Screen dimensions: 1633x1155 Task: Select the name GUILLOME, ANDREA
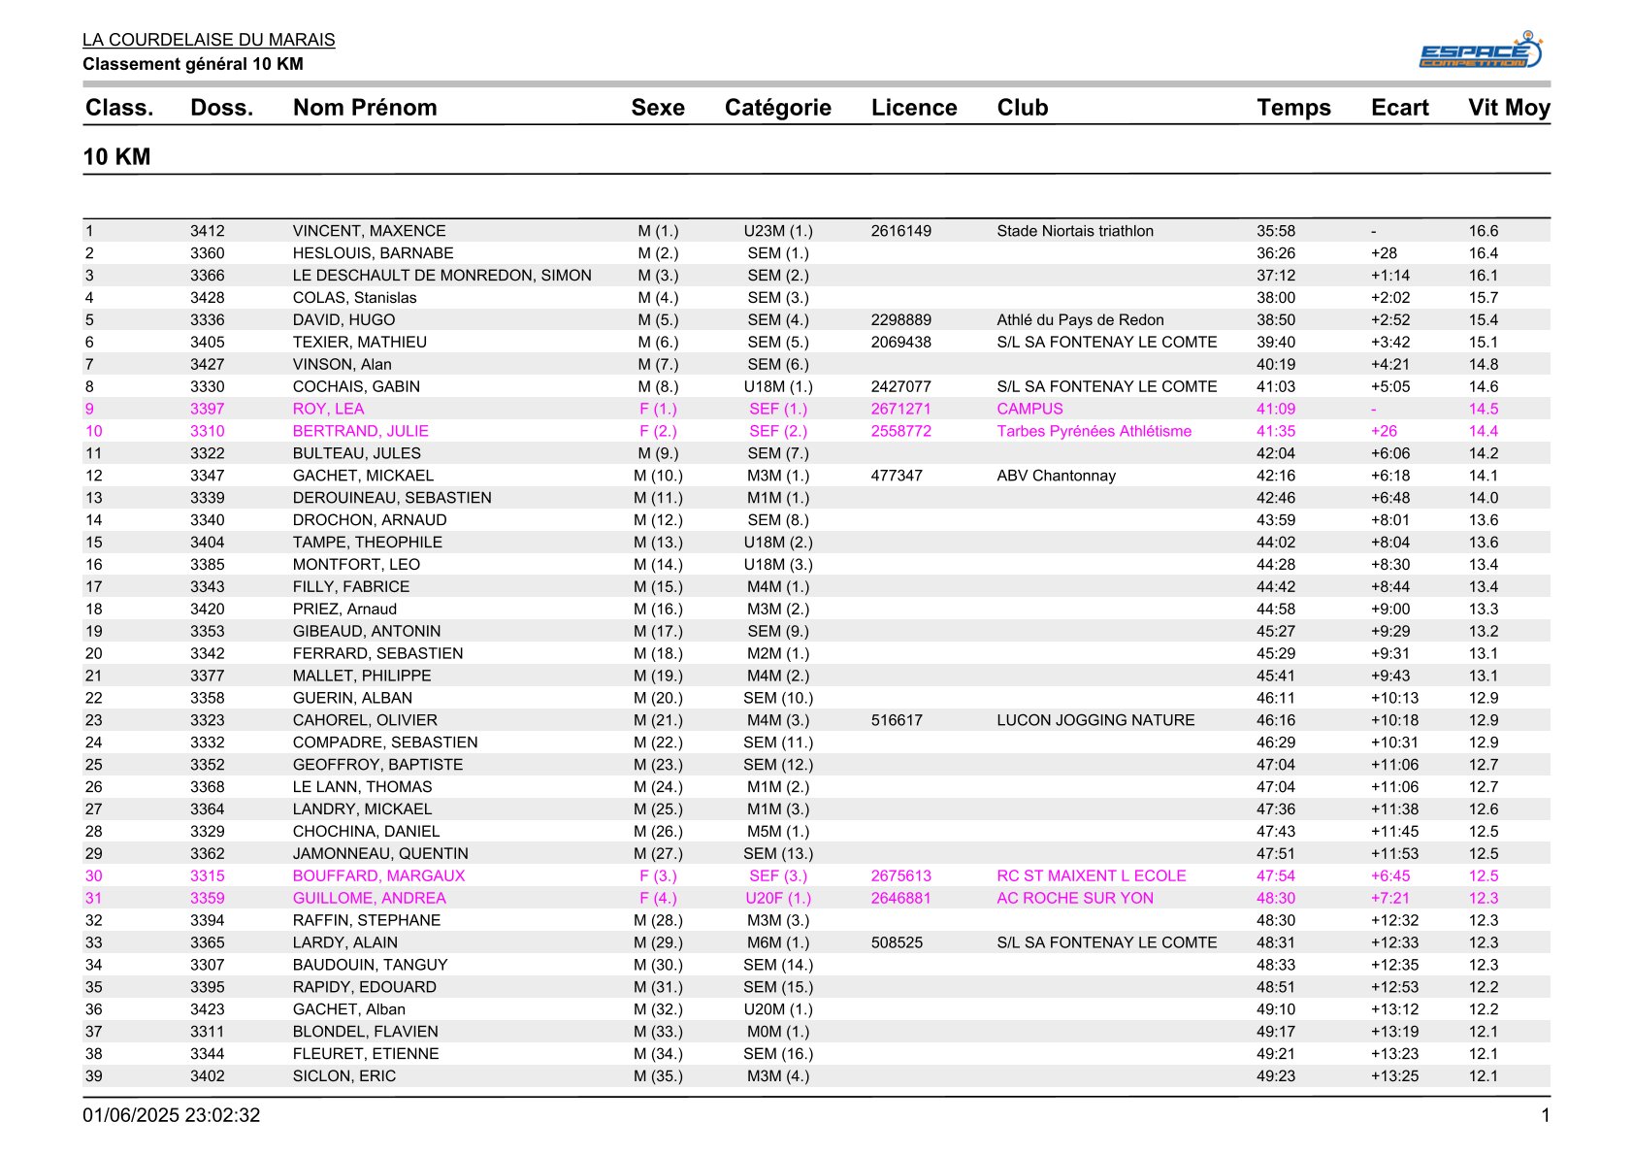pos(370,901)
